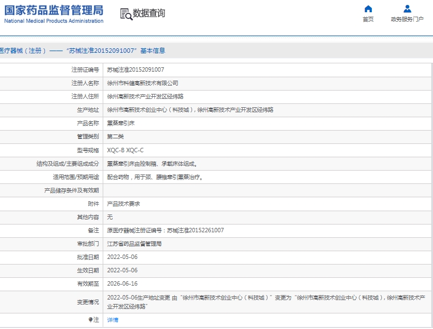
Task: Open the 详情 link
Action: (113, 320)
